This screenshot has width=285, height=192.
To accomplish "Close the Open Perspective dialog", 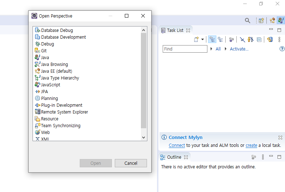I will [143, 16].
